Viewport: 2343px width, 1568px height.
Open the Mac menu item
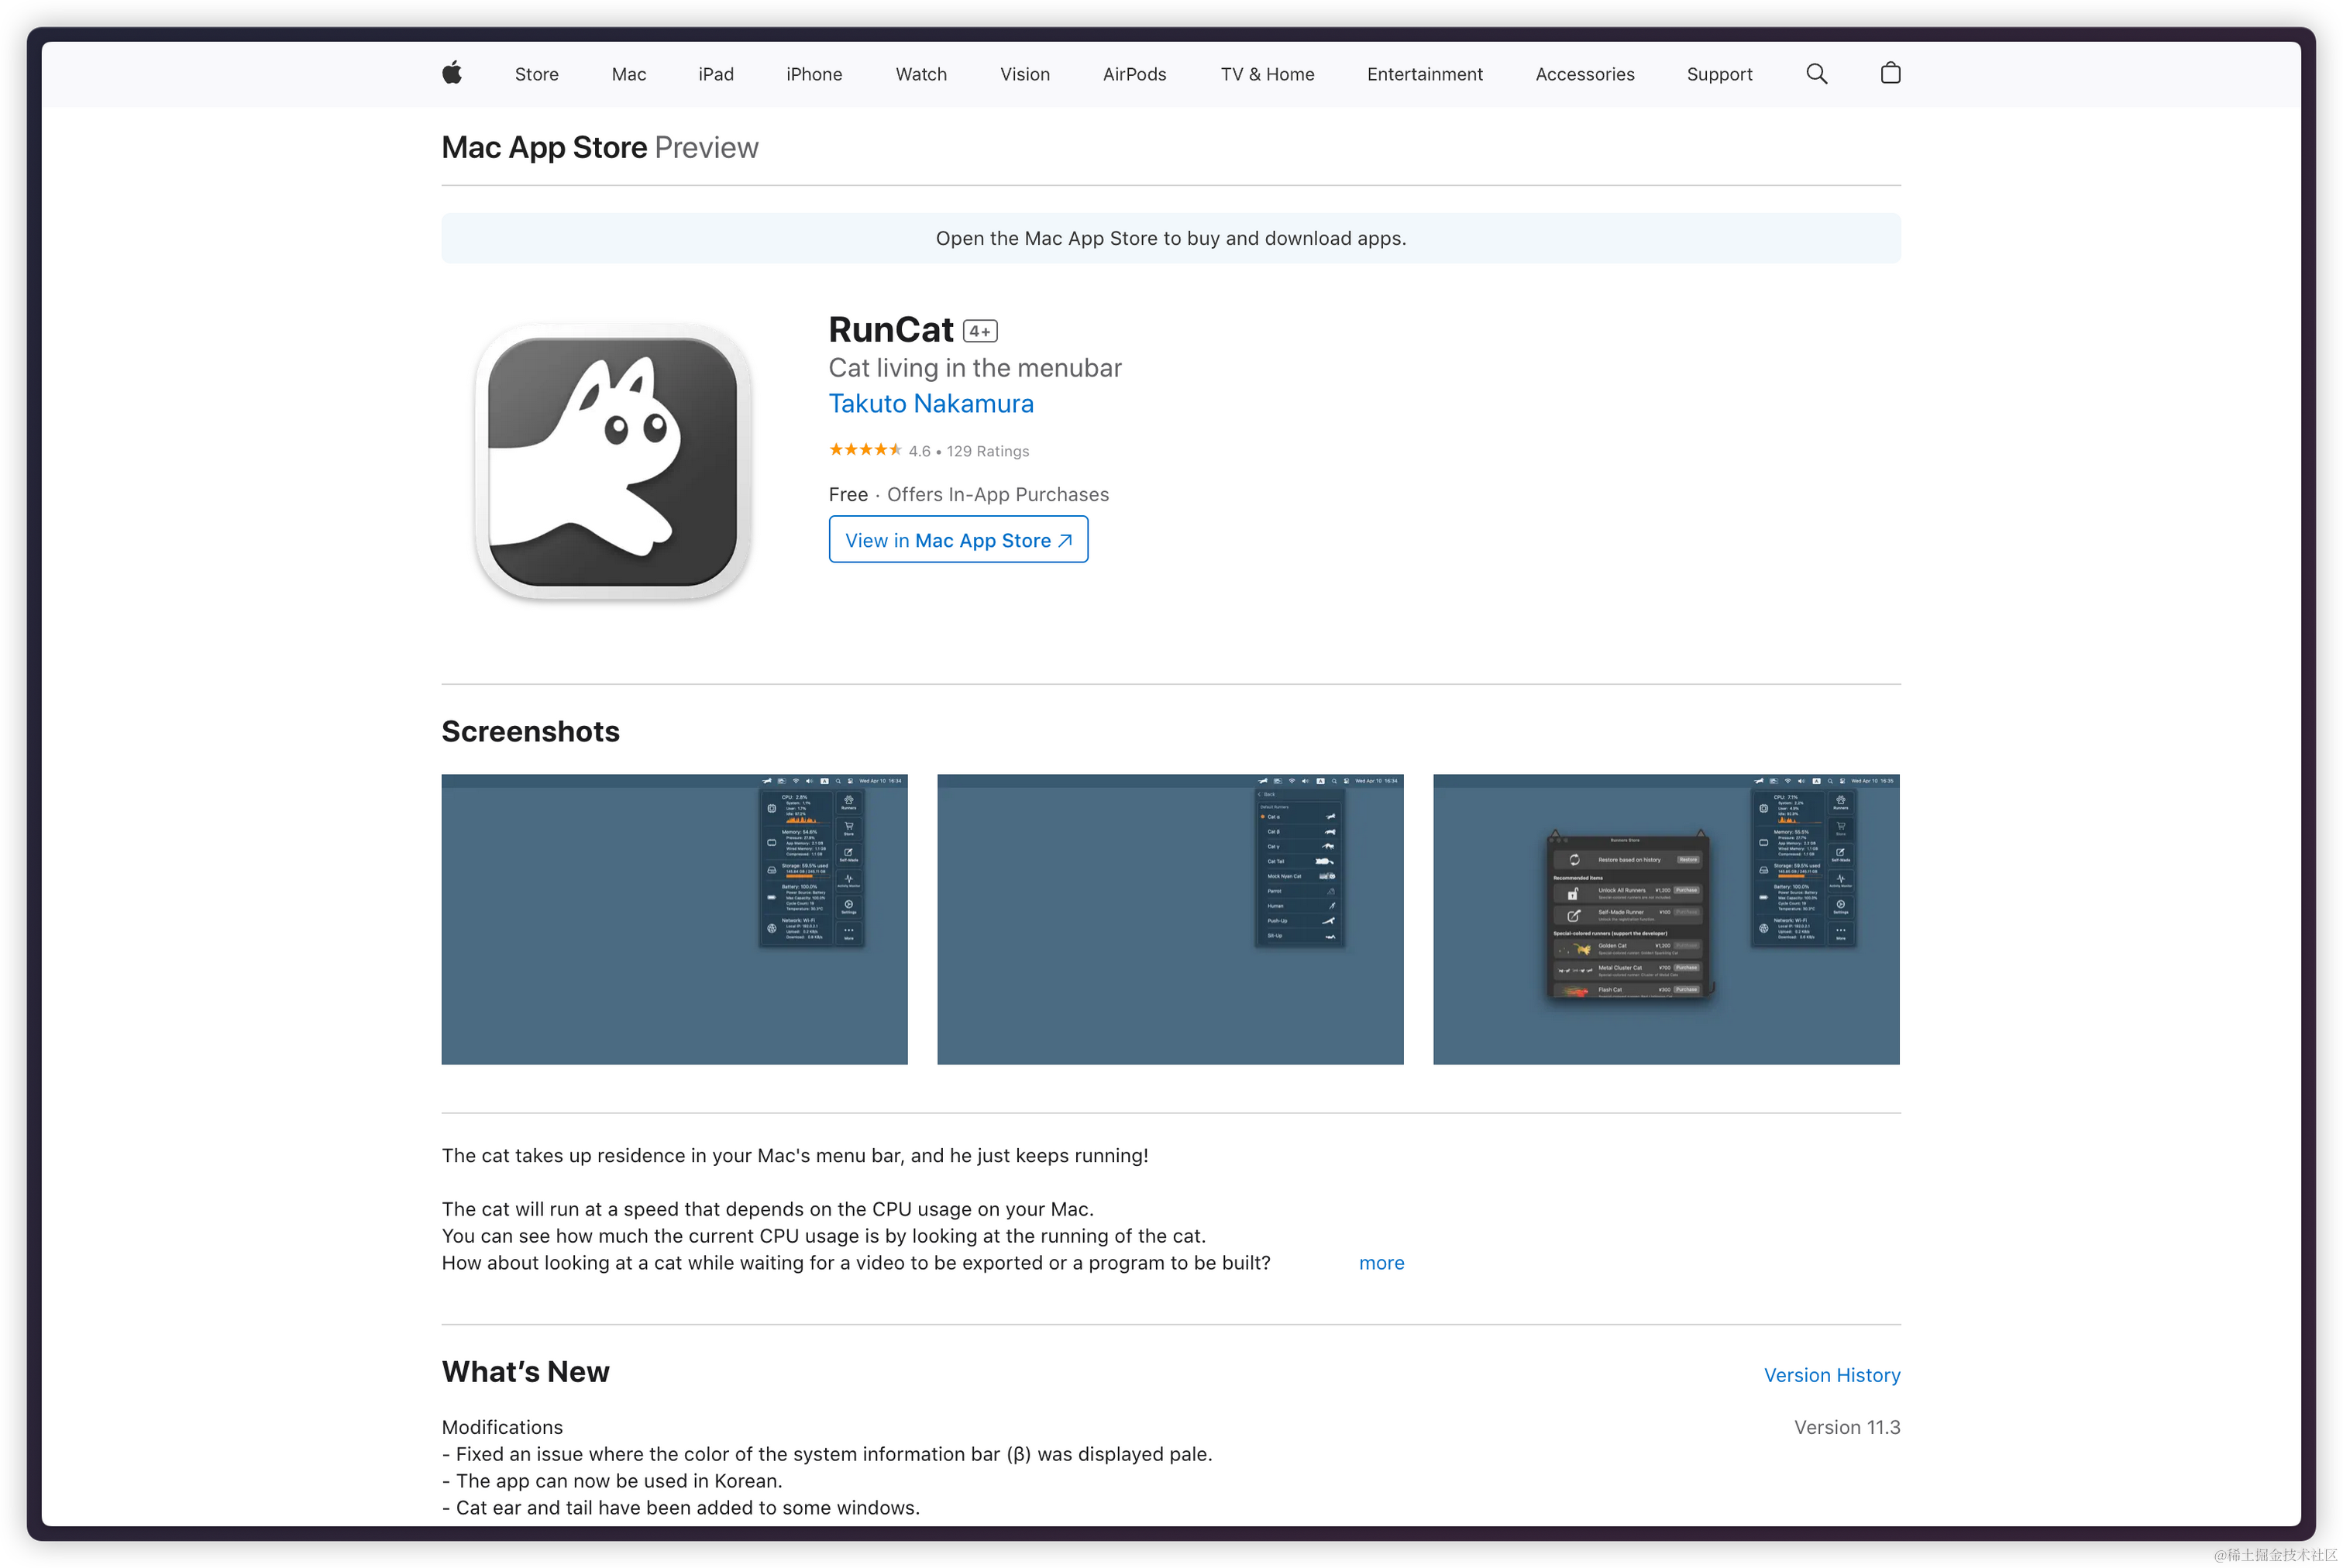[628, 74]
